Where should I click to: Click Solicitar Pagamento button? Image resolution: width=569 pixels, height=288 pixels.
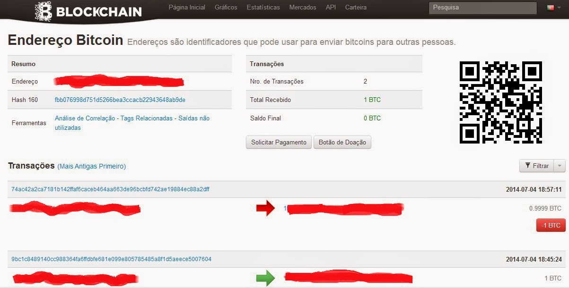(279, 142)
